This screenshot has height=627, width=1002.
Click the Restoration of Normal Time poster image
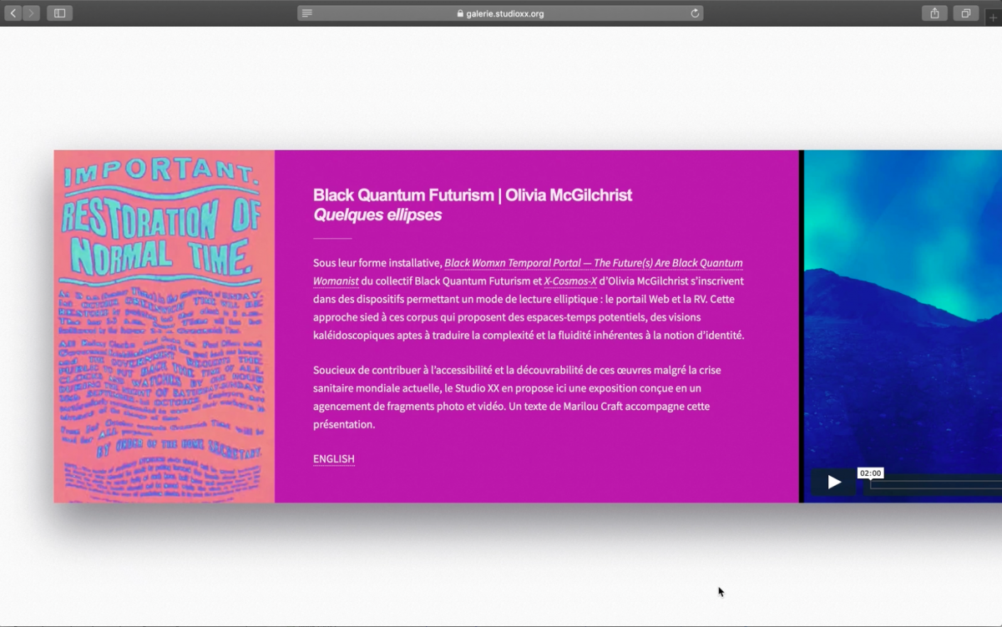click(164, 326)
